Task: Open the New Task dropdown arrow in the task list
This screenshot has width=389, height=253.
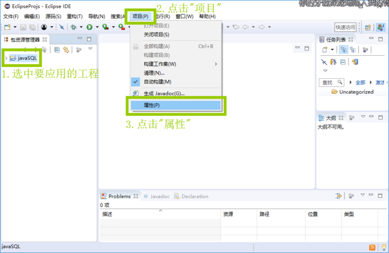Action: 332,49
